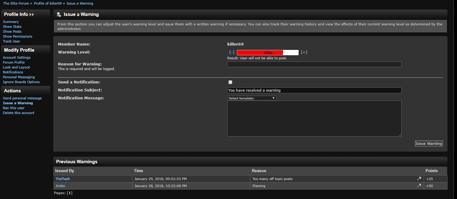The image size is (457, 199).
Task: Open TheFlash user profile link
Action: [x=63, y=179]
